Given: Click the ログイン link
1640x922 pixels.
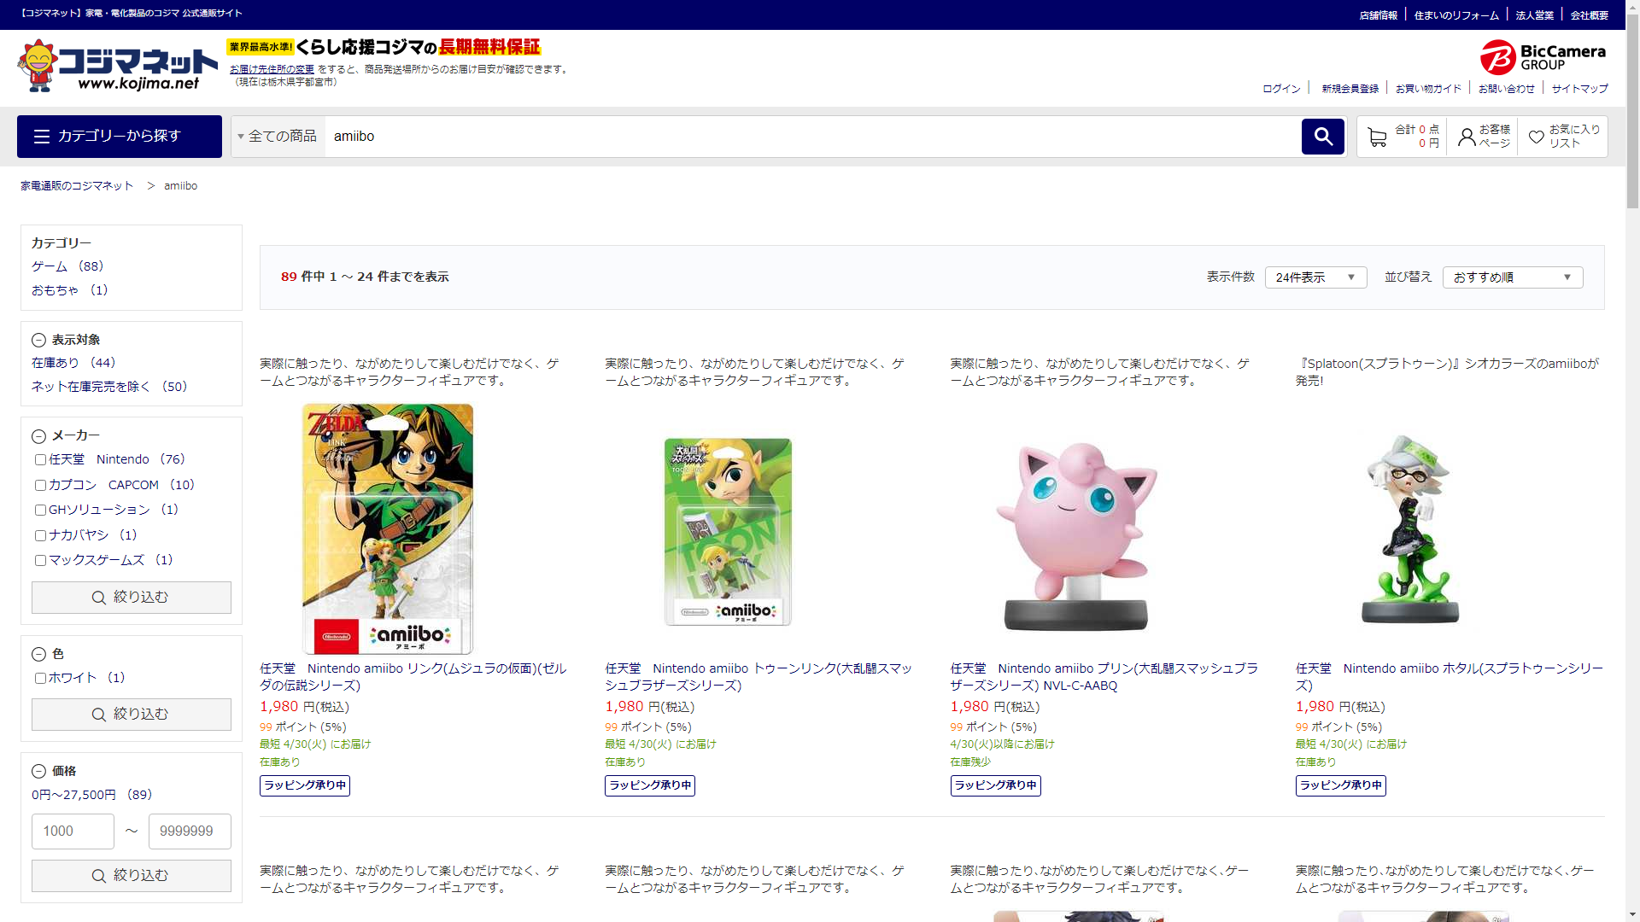Looking at the screenshot, I should tap(1281, 89).
